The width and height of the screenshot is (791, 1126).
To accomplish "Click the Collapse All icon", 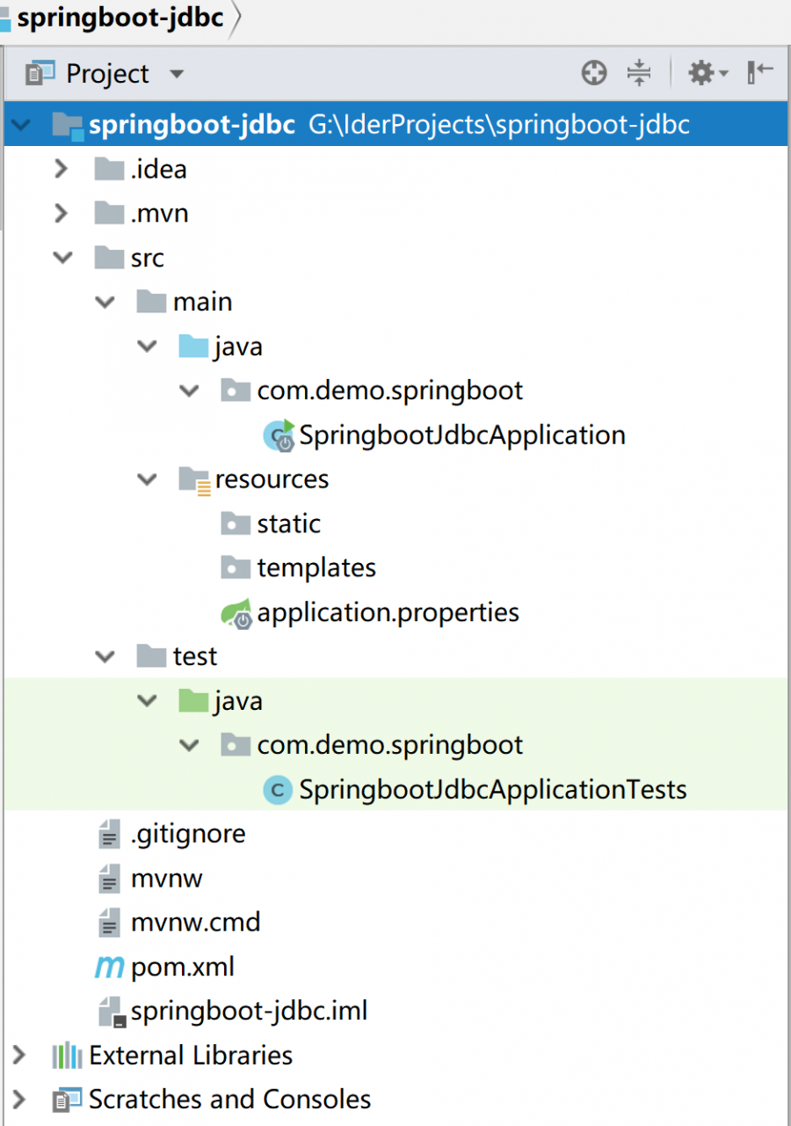I will [640, 73].
